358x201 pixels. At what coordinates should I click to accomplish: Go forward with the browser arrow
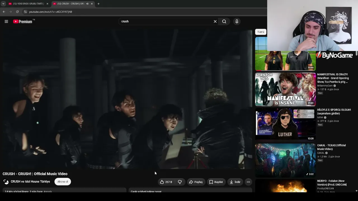[11, 12]
